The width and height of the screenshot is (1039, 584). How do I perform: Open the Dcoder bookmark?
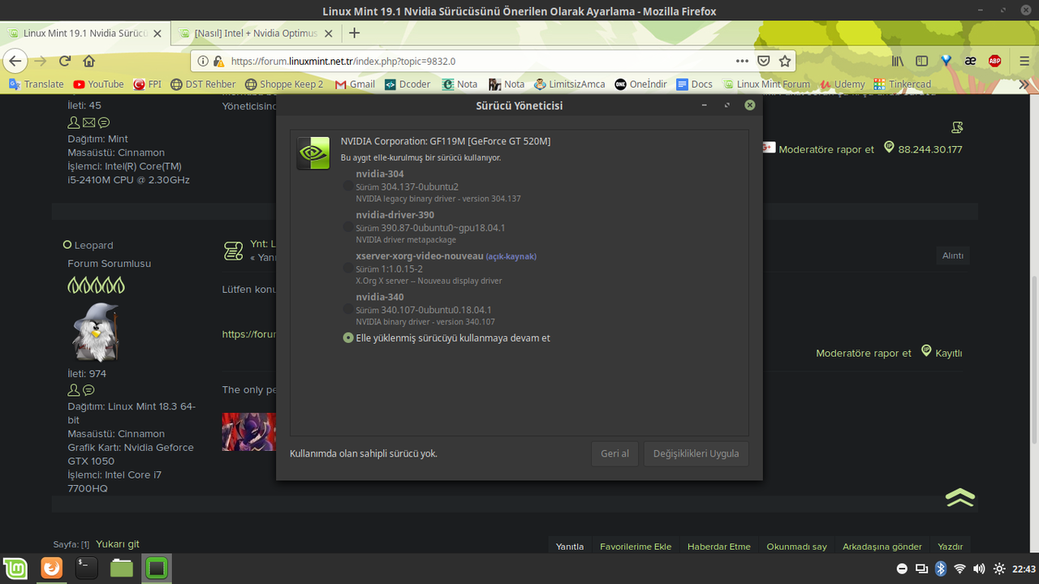(x=407, y=84)
